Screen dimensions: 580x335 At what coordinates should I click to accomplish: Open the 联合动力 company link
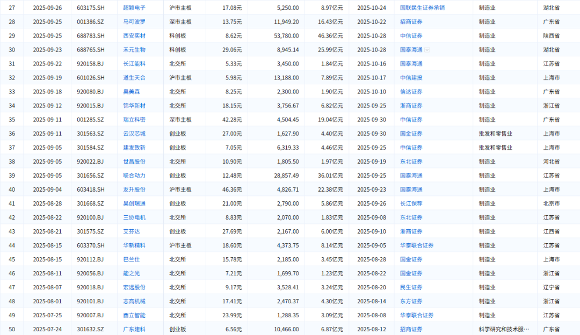tap(134, 176)
